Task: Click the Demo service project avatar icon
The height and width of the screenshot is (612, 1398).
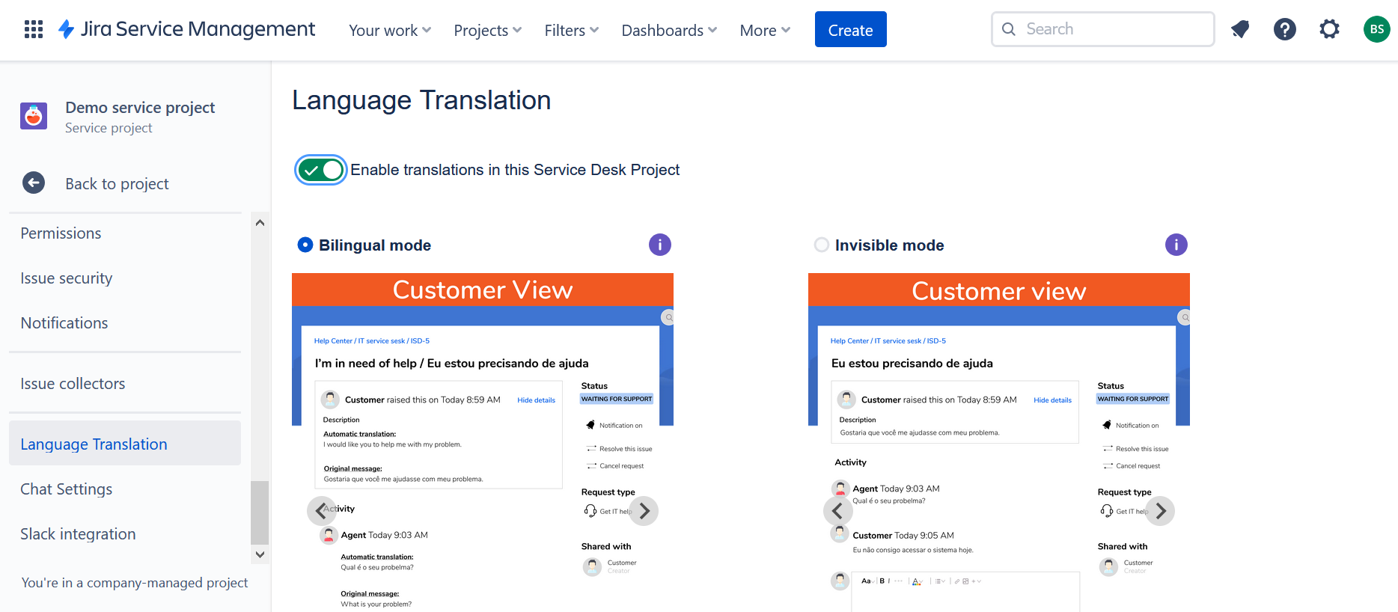Action: (x=34, y=116)
